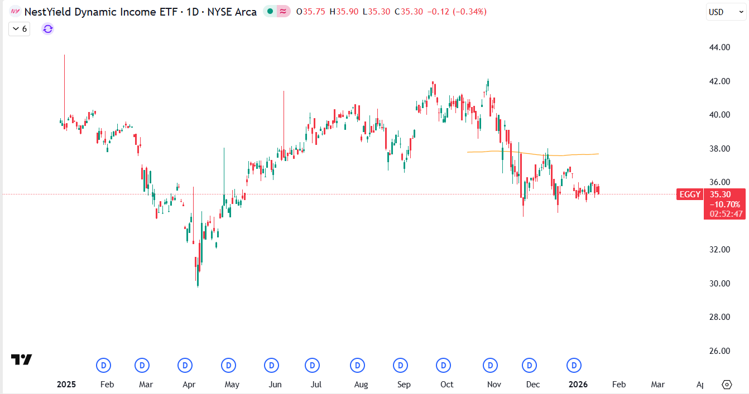Click the pink approximate data mode icon
Screen dimensions: 749x394
coord(284,12)
